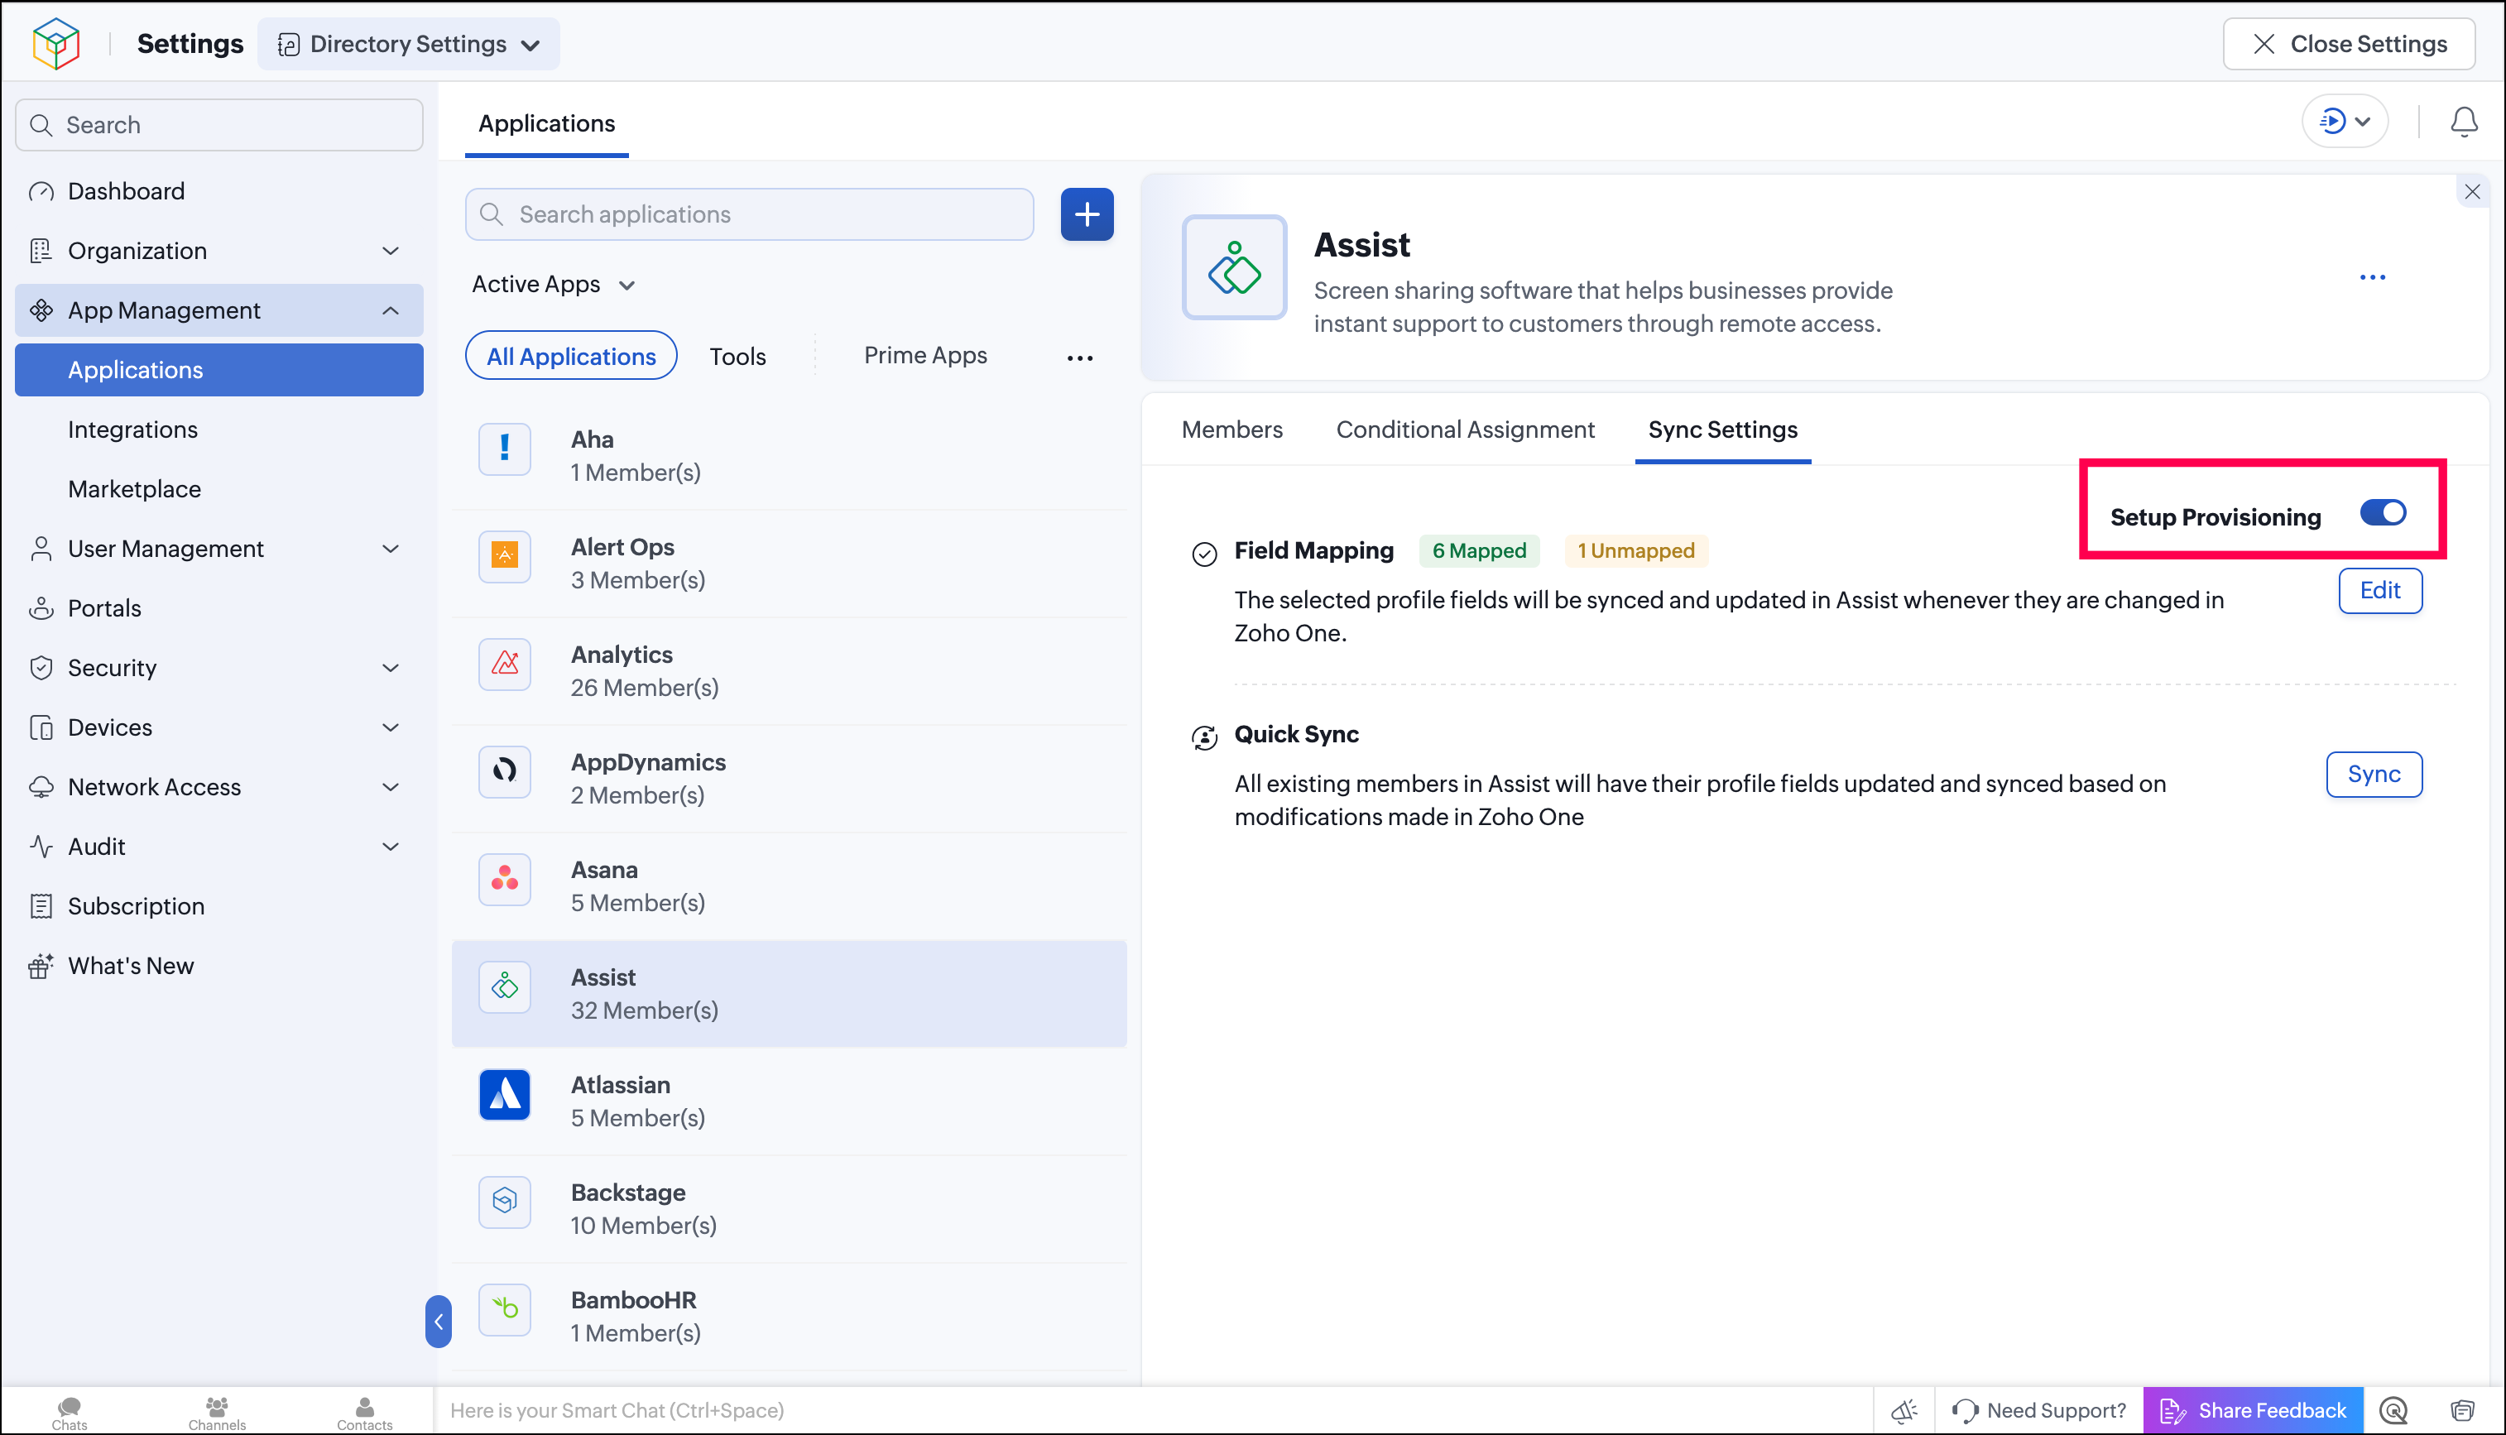The image size is (2506, 1435).
Task: Click the Atlassian application icon
Action: pyautogui.click(x=505, y=1094)
